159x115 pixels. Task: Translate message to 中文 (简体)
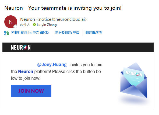[30, 33]
